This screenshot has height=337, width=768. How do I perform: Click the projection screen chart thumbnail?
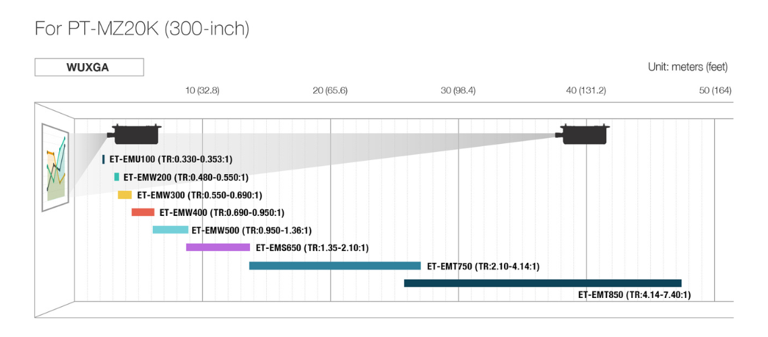pos(56,167)
